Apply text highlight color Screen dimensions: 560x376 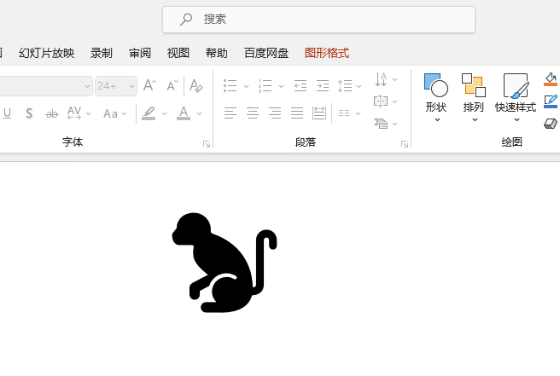click(149, 113)
